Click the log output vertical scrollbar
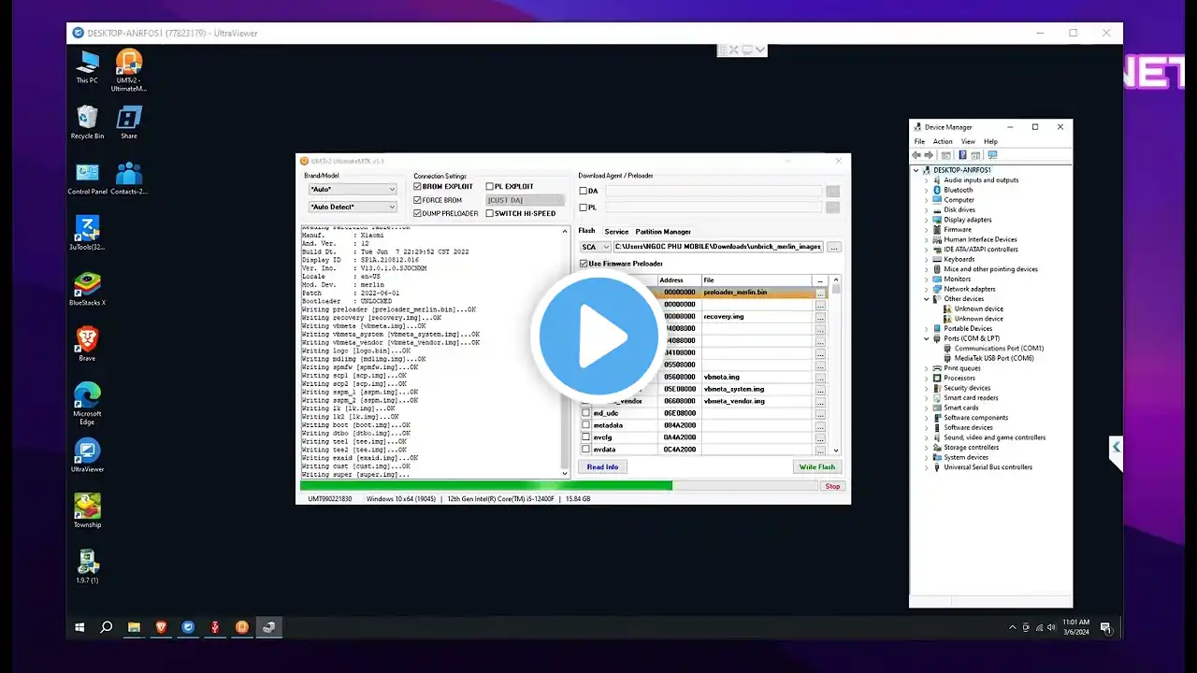 (x=565, y=351)
